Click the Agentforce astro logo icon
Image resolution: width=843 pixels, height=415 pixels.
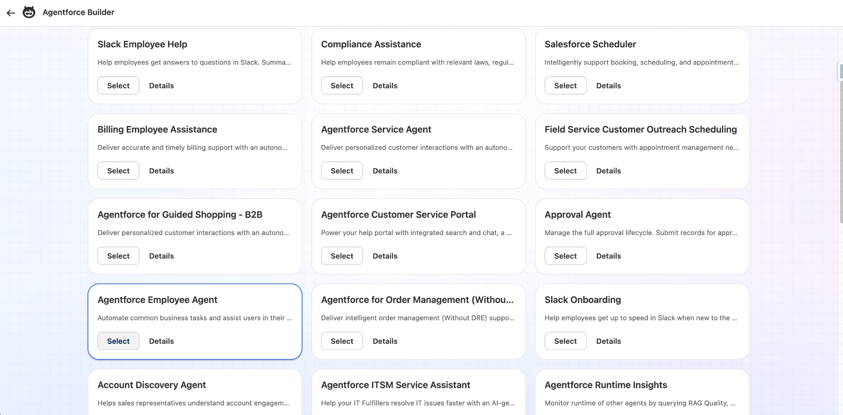point(29,12)
